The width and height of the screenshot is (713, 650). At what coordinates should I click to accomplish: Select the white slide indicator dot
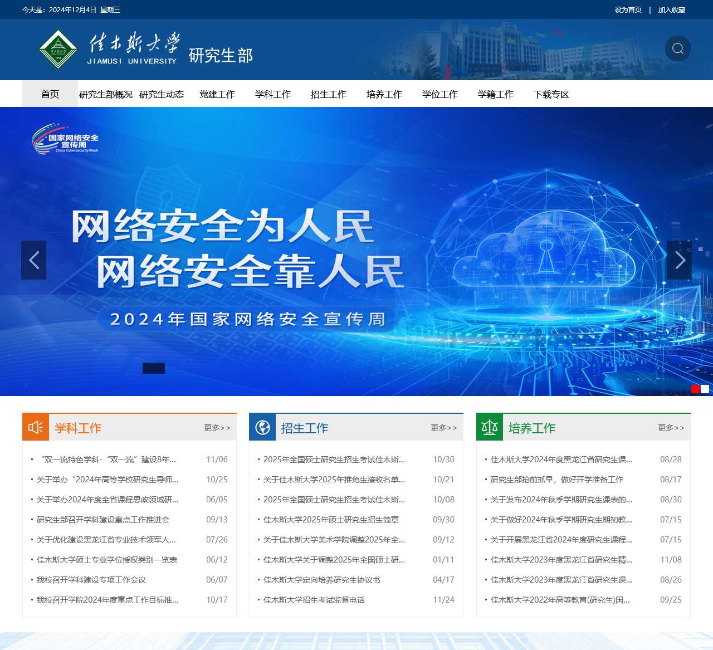pyautogui.click(x=705, y=389)
